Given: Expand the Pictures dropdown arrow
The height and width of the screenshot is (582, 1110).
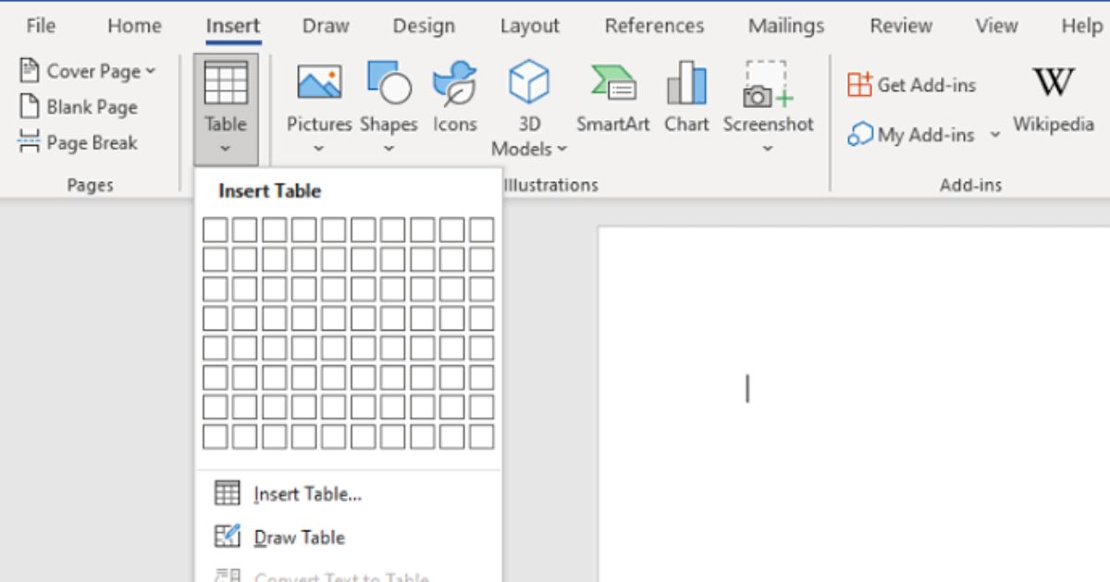Looking at the screenshot, I should point(319,149).
